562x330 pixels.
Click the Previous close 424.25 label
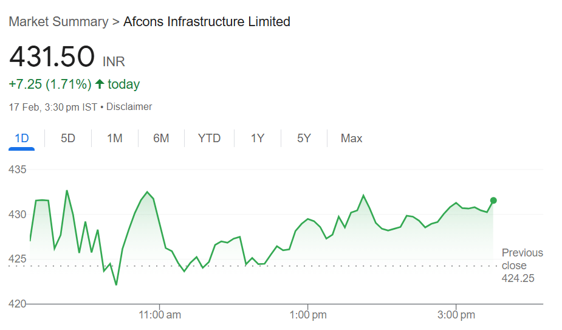tap(523, 266)
